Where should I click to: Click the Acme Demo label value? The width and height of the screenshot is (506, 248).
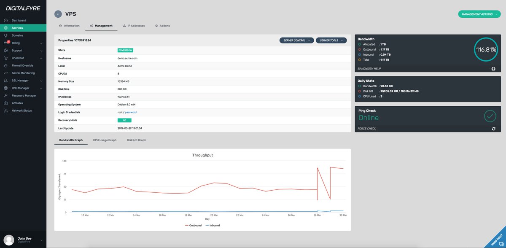point(124,66)
